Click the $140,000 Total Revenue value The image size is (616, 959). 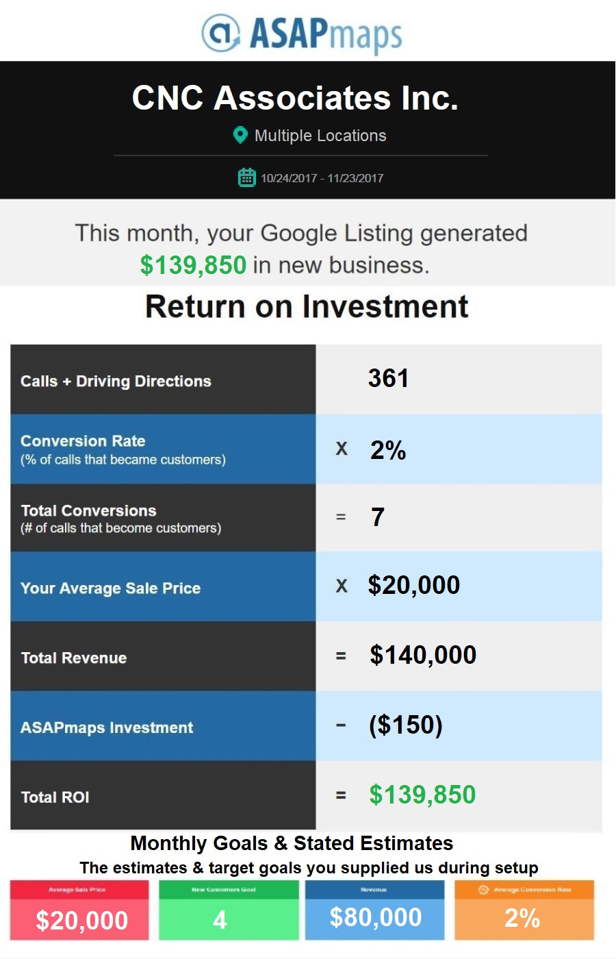[x=423, y=656]
